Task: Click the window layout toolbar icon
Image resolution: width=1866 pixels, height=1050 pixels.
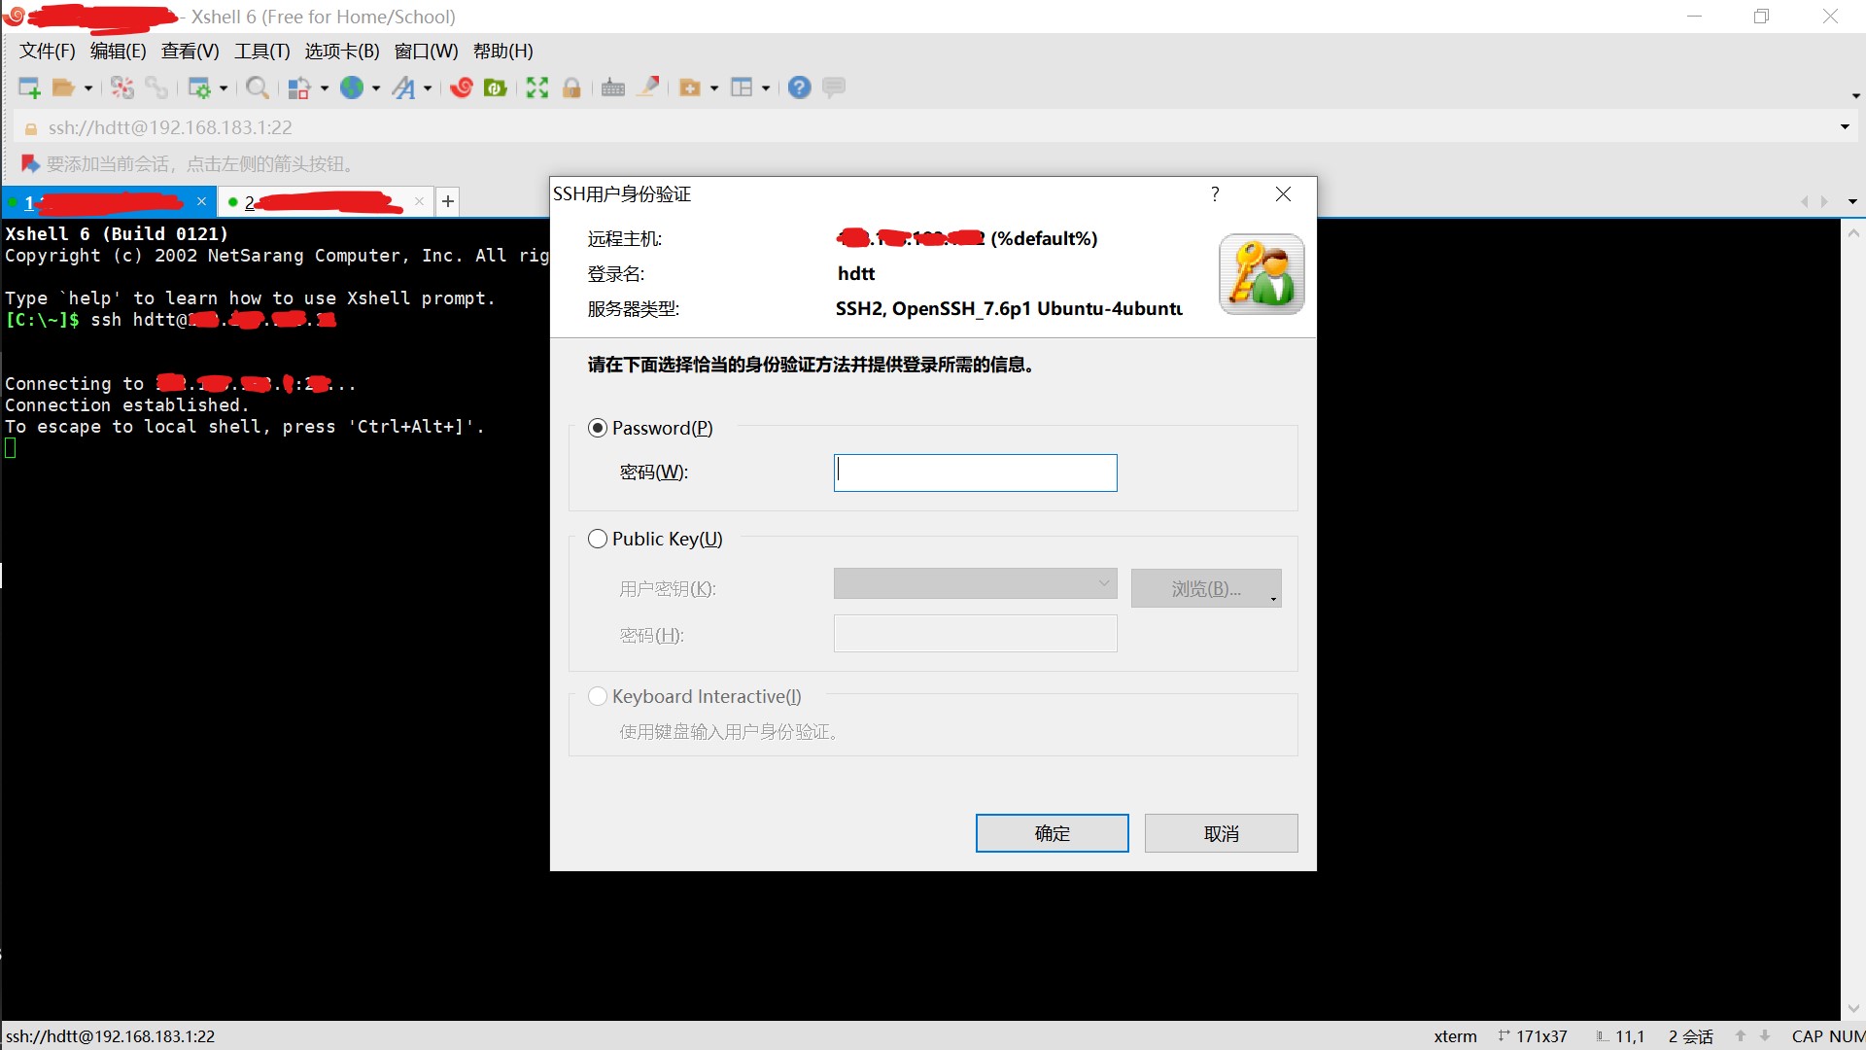Action: (742, 87)
